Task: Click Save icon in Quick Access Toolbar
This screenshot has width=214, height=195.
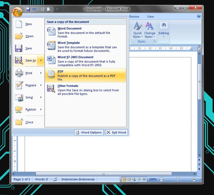Action: 28,9
